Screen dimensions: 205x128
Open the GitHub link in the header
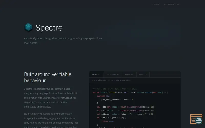156,4
